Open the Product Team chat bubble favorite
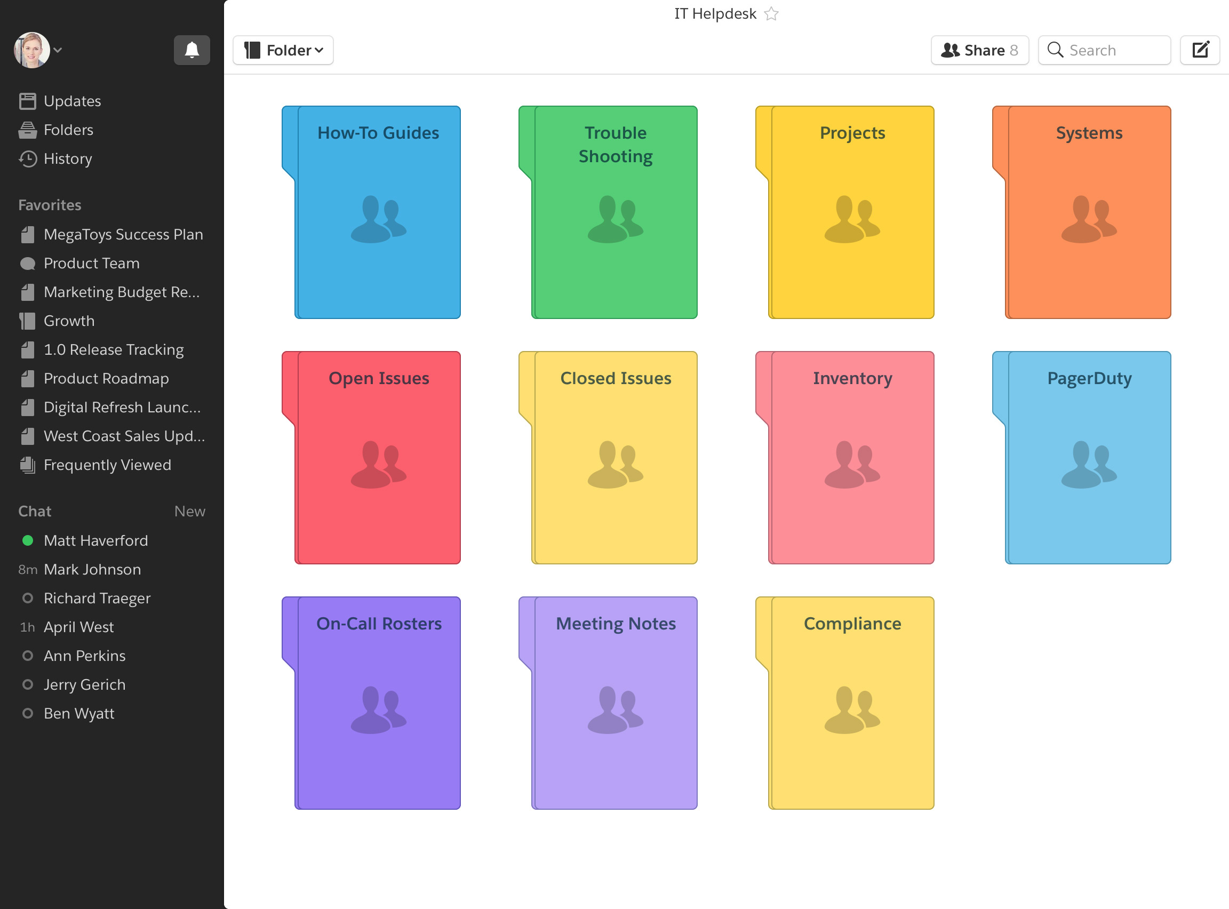 coord(28,264)
